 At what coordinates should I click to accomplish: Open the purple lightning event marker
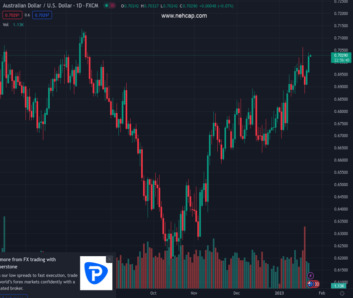click(311, 276)
